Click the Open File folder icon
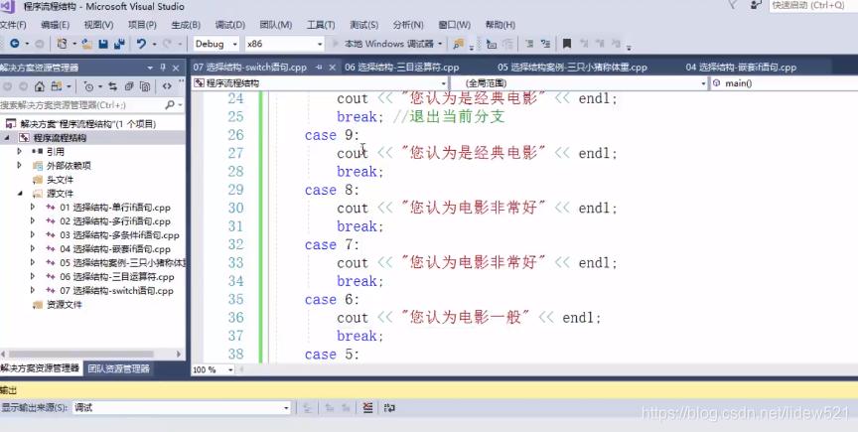Screen dimensions: 858x432 point(87,44)
